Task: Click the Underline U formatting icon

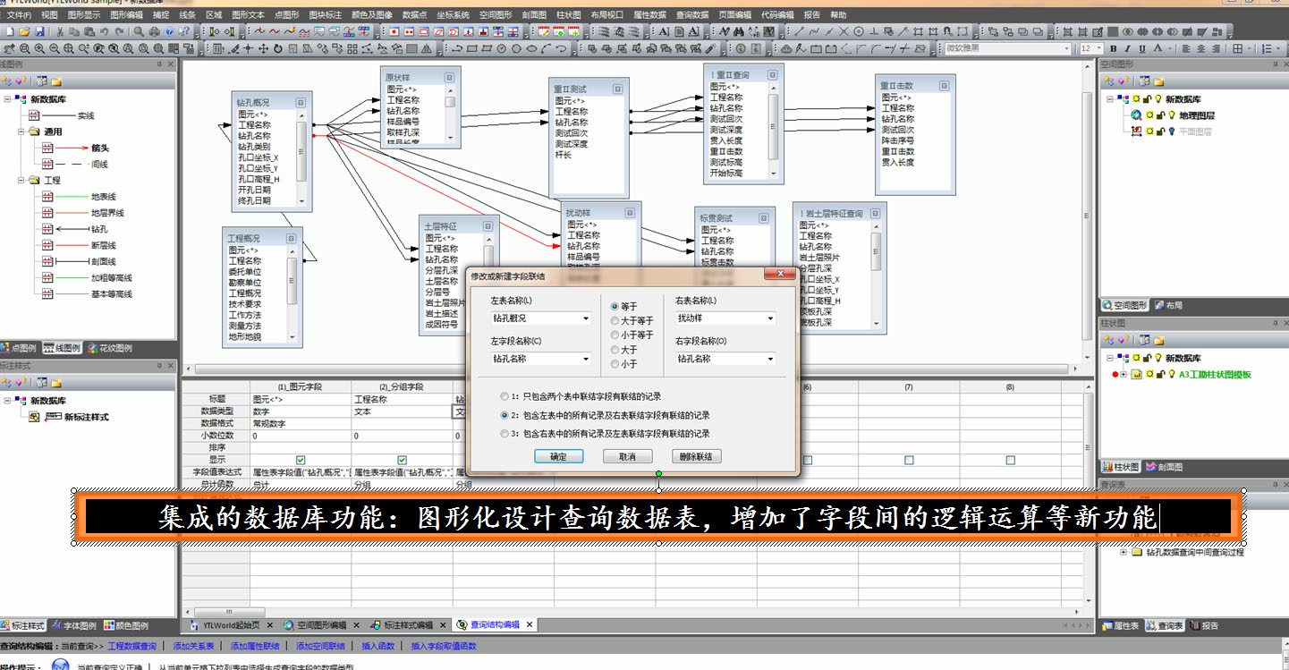Action: tap(1141, 48)
